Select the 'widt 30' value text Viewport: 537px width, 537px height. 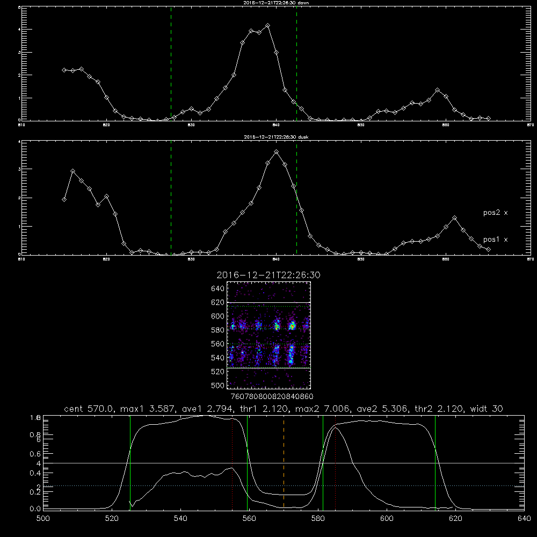tap(487, 409)
